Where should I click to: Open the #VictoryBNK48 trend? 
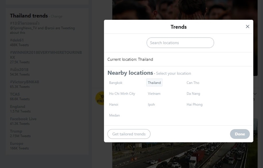point(24,82)
